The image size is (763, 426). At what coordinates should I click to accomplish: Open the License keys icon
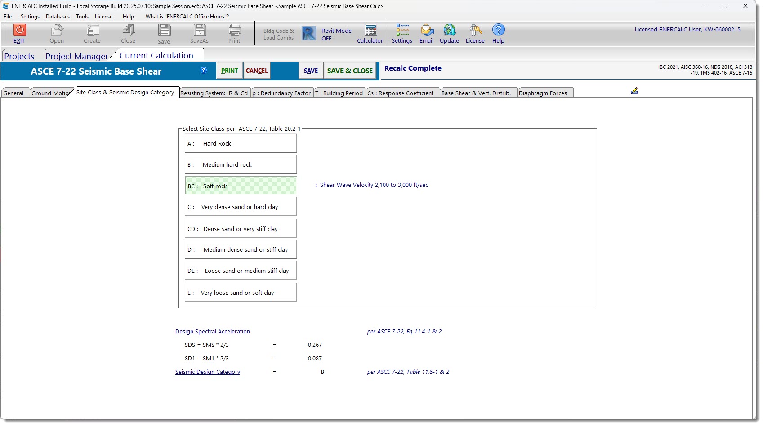475,31
